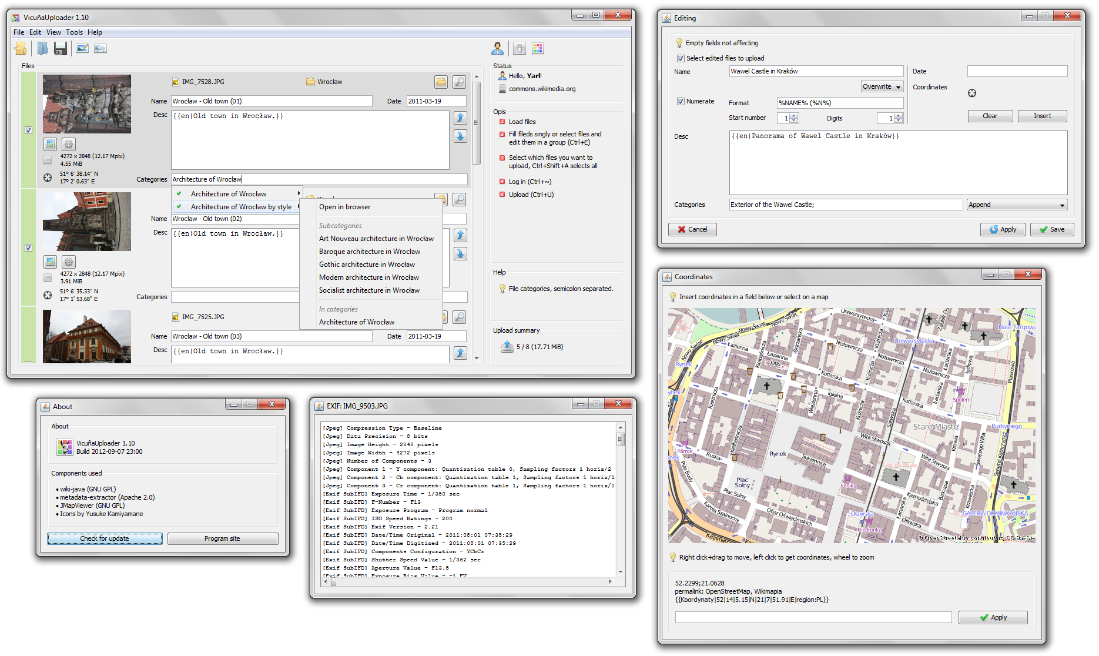Expand 'Architecture of Wrocław by style' suggestion submenu
This screenshot has height=656, width=1099.
click(x=237, y=206)
